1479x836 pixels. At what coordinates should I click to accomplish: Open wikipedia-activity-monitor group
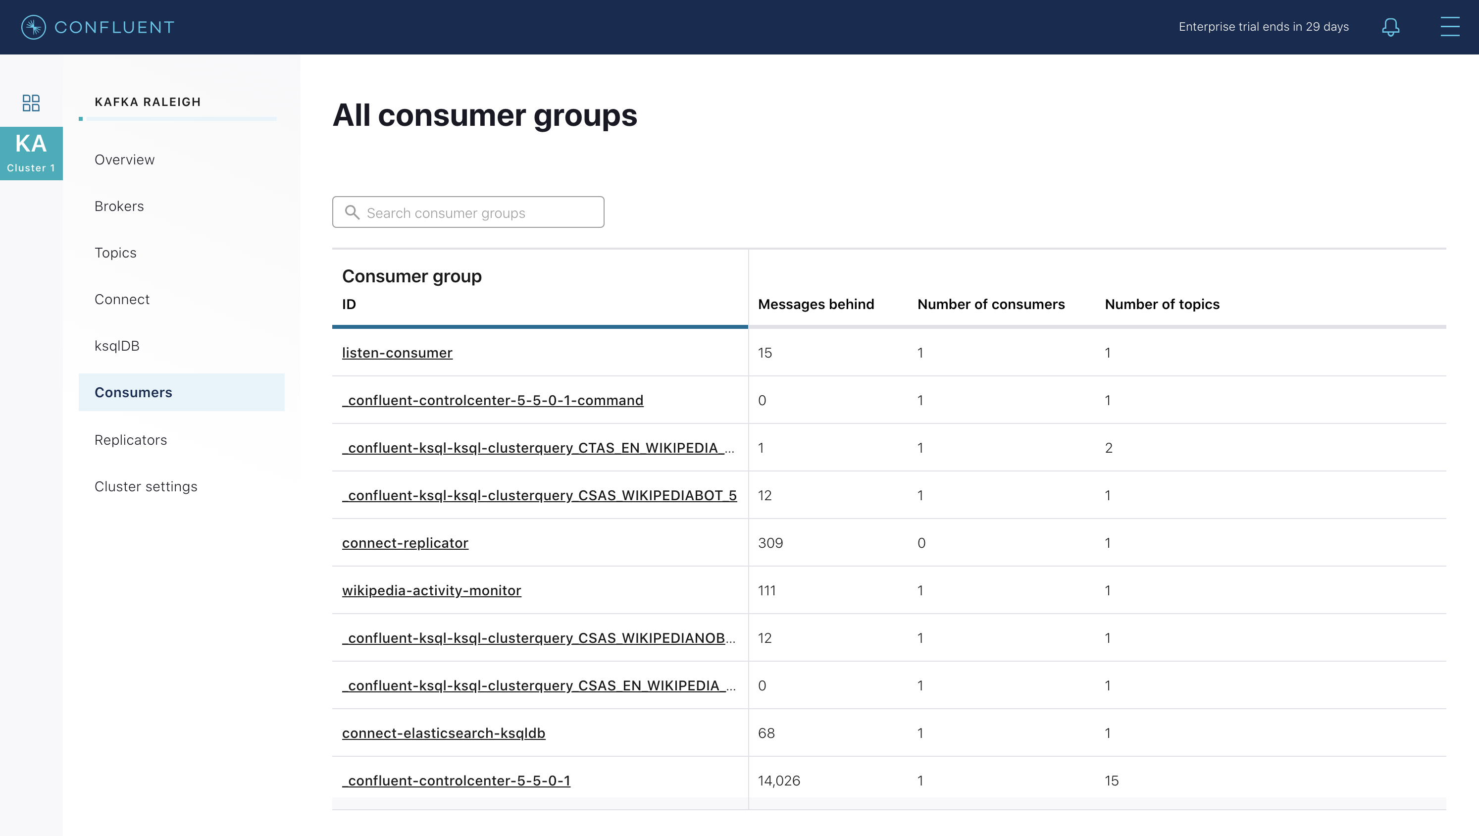click(x=432, y=590)
